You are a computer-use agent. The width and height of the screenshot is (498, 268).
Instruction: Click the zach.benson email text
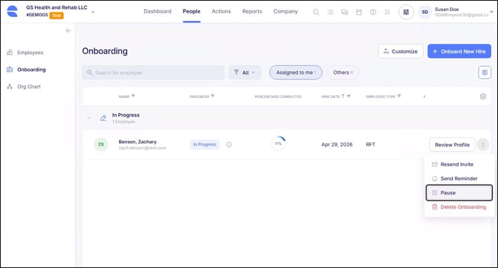tap(142, 148)
